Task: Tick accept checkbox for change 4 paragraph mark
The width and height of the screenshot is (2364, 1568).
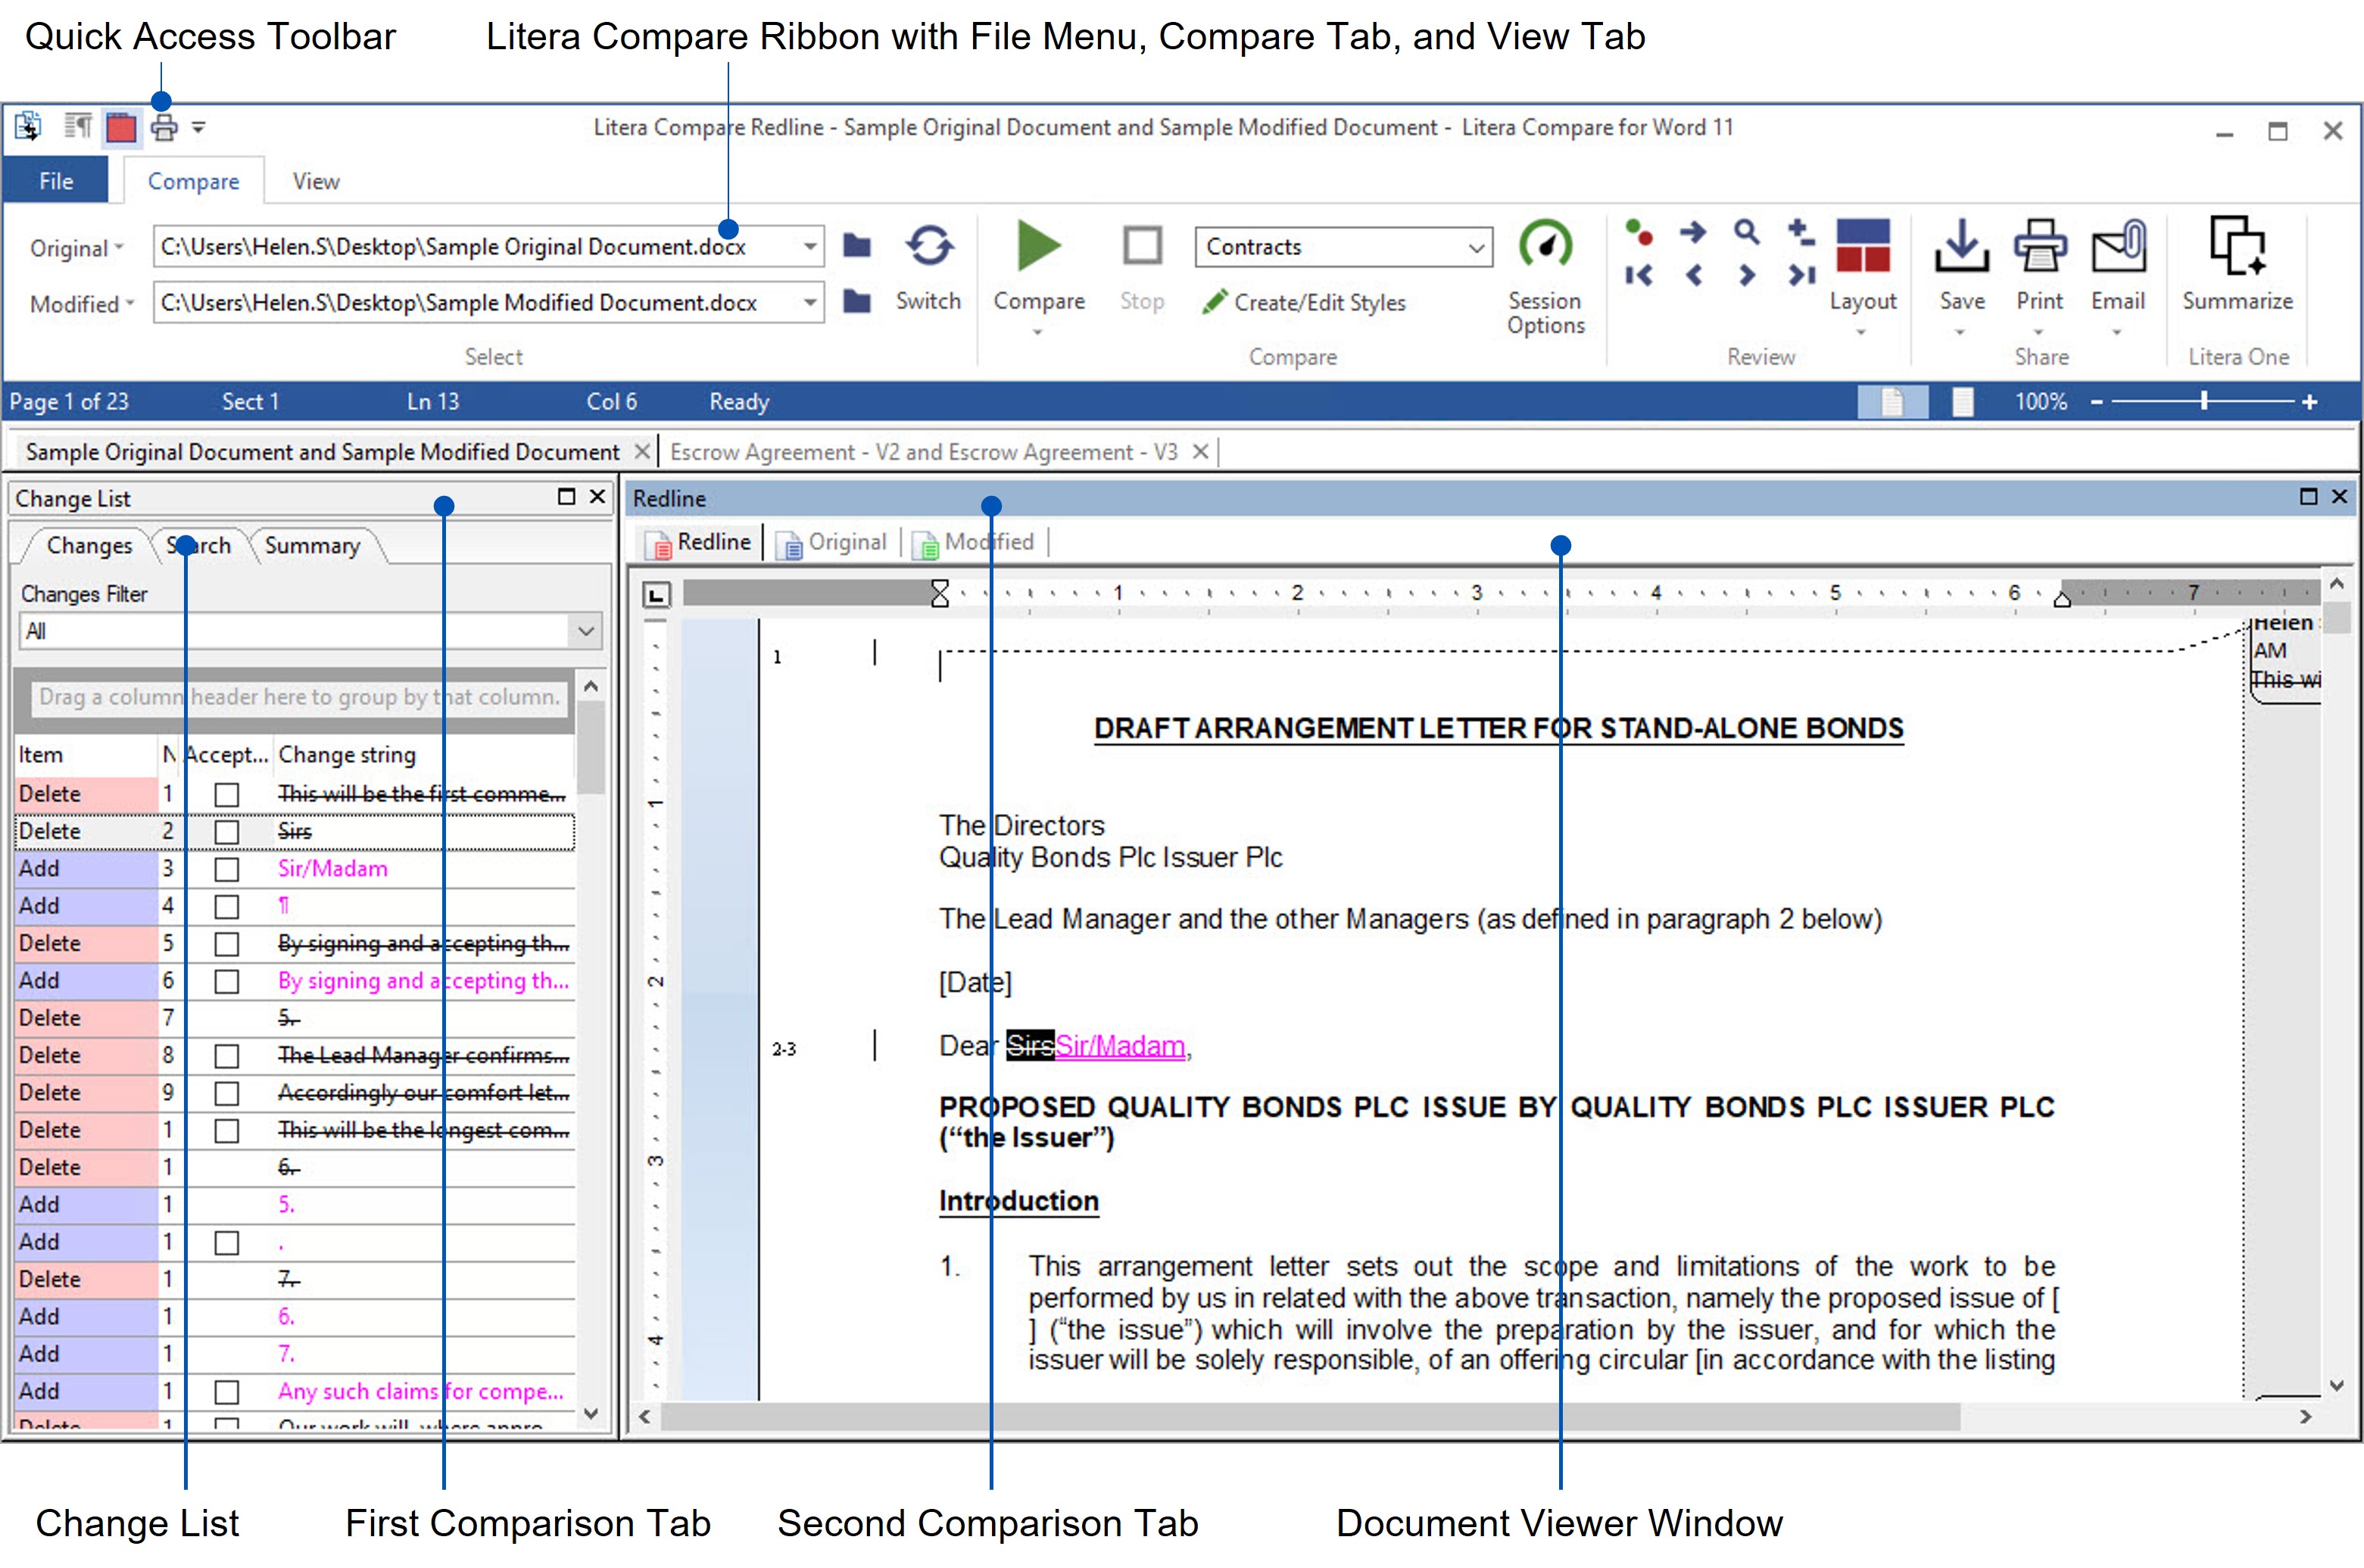Action: (x=227, y=906)
